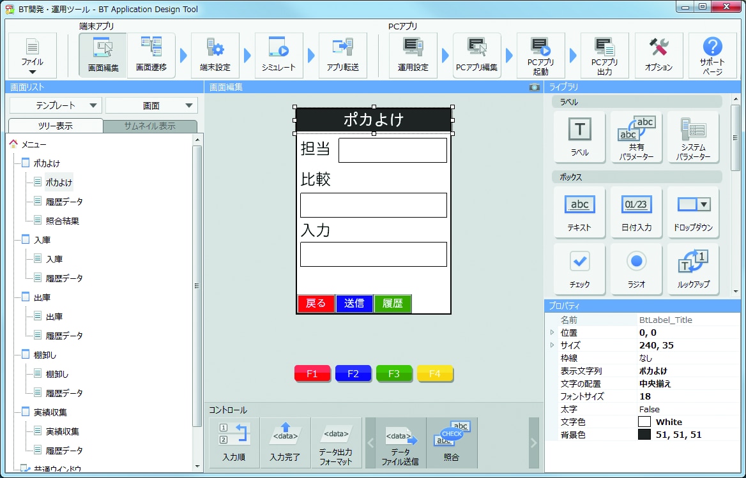
Task: Pick the テキスト box component
Action: tap(579, 212)
